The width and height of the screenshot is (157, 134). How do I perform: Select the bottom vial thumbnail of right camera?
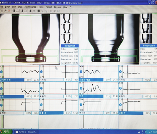click(x=146, y=39)
